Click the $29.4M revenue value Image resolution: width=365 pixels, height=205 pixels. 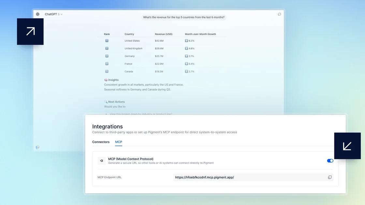coord(159,49)
